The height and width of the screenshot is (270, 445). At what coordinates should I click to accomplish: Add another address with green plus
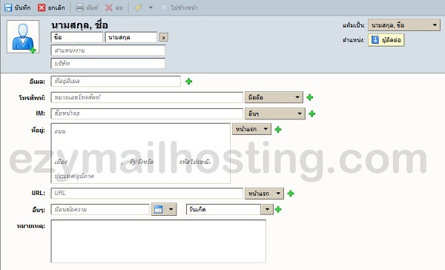point(278,130)
